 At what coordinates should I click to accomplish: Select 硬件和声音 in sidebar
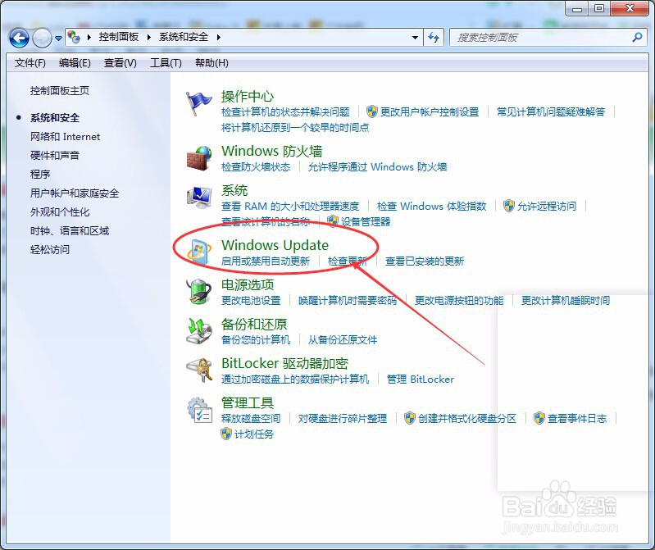[55, 156]
